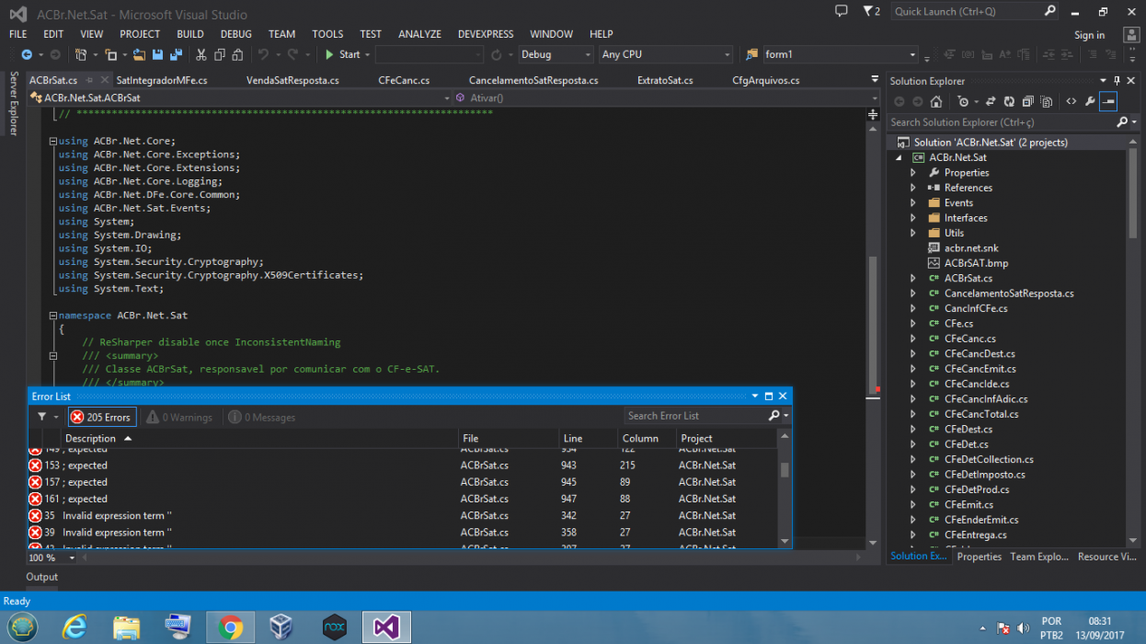
Task: Open the ANALYZE menu
Action: click(x=419, y=34)
